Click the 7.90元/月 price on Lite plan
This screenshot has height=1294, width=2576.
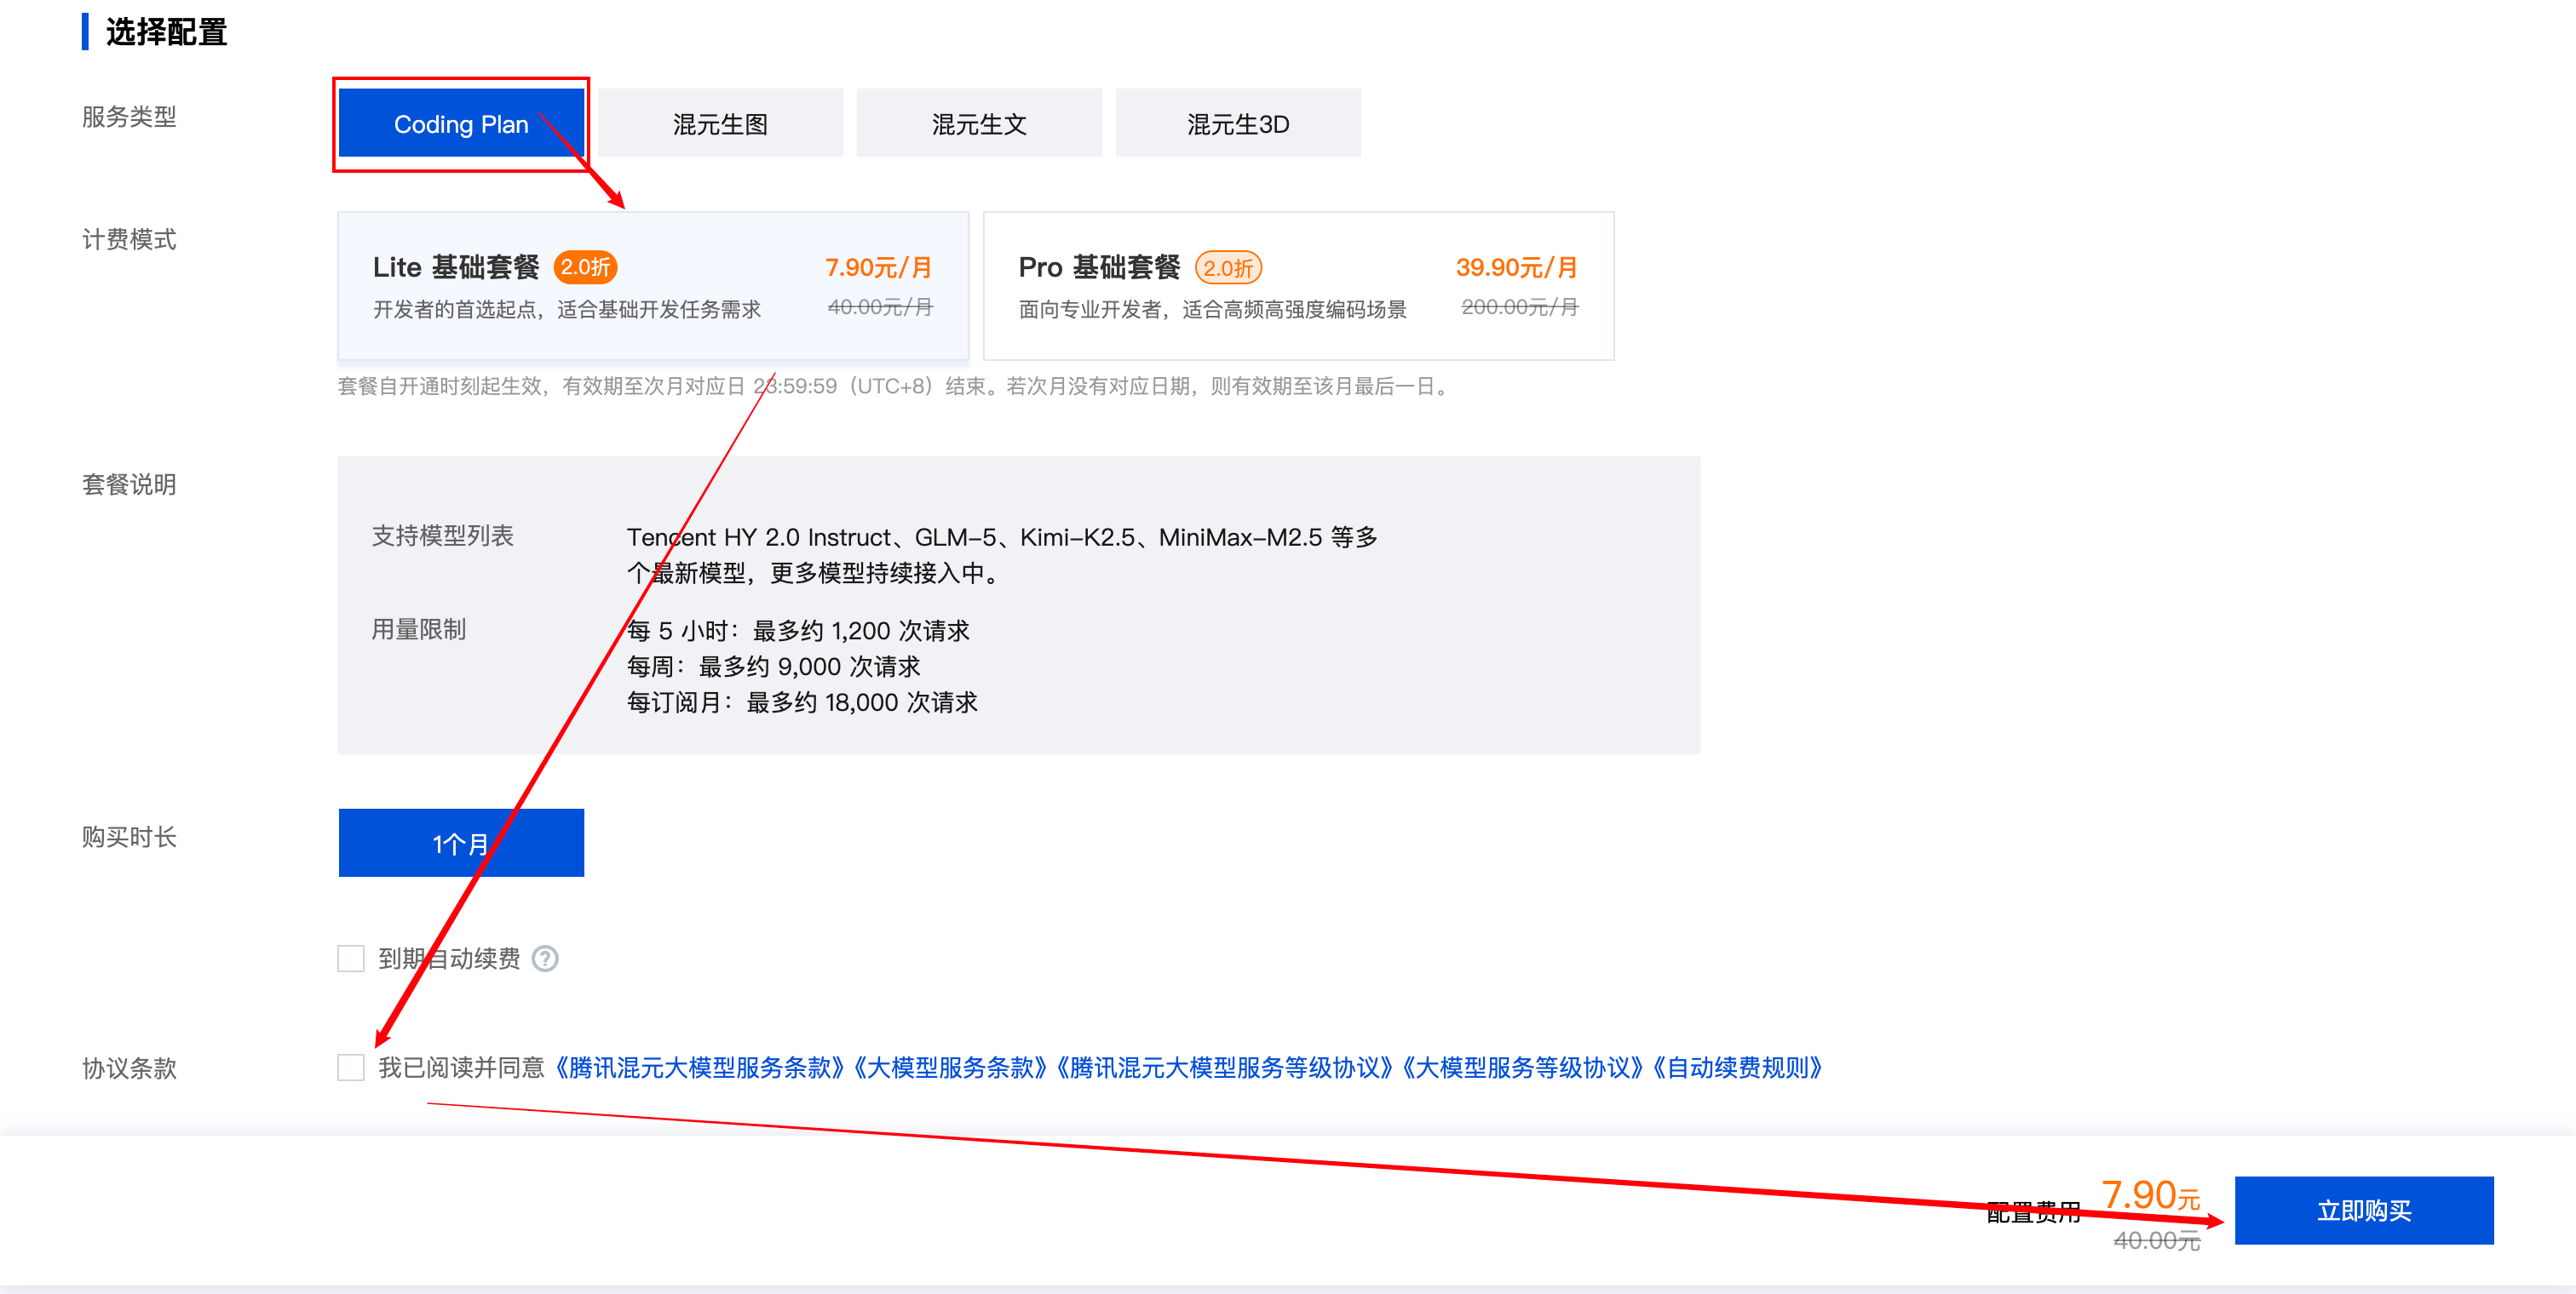tap(878, 266)
